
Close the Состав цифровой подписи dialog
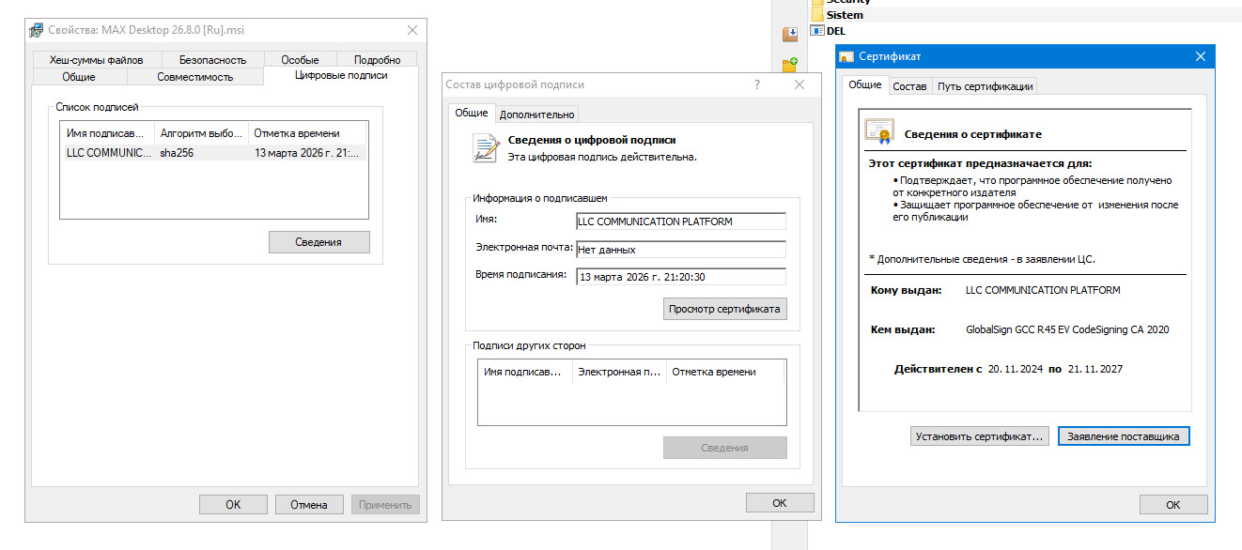800,84
